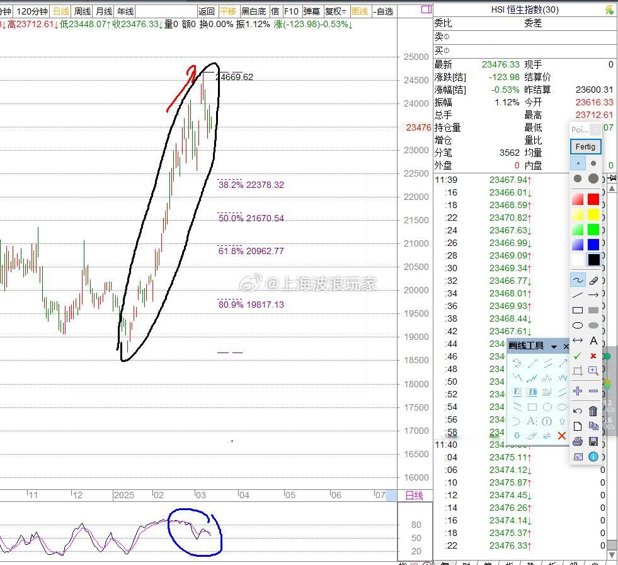Pick the solid green color swatch
Screen dimensions: 618x565
tap(593, 230)
